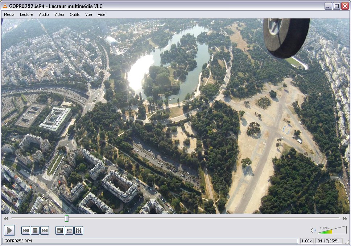Viewport: 351px width, 246px height.
Task: Toggle the 04:17/25:54 elapsed time display
Action: [329, 241]
